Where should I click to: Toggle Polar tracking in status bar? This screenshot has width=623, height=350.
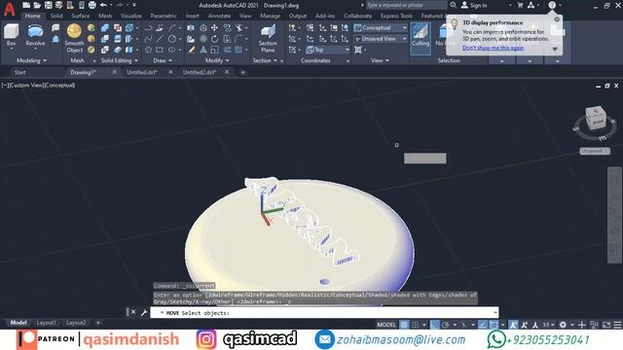point(446,325)
